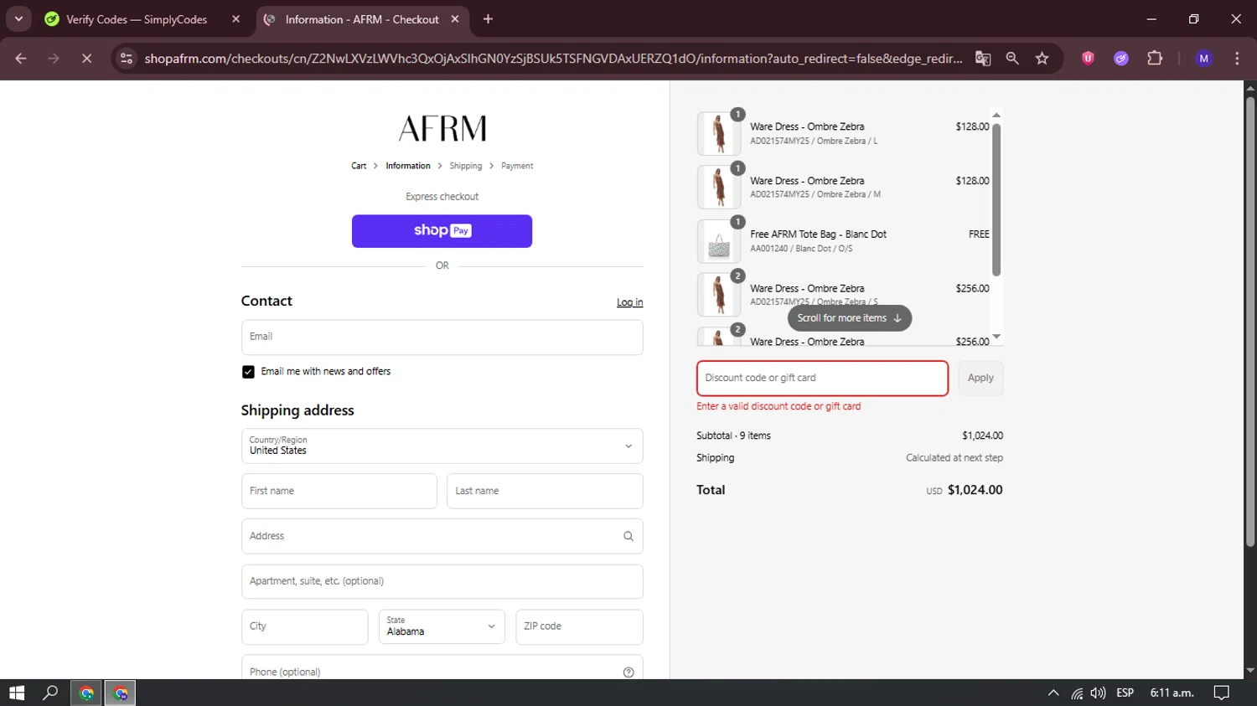Screen dimensions: 1257x706
Task: Select Information - AFRM - Checkout tab
Action: click(x=361, y=19)
